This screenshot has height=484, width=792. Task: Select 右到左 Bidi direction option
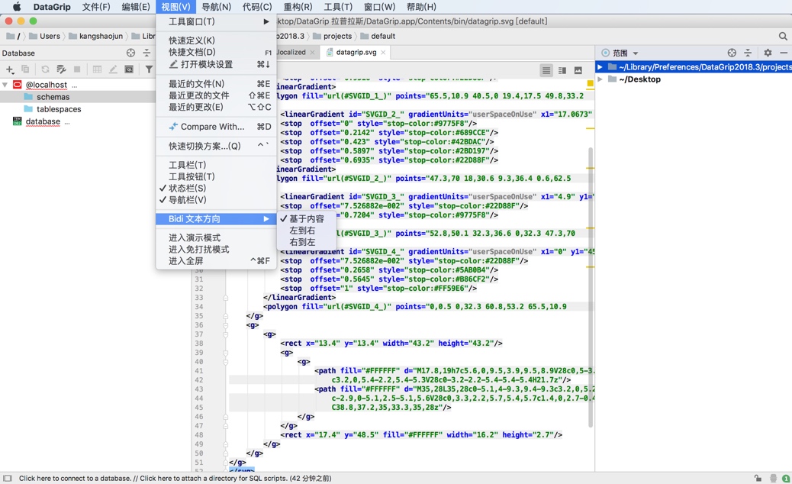pos(307,242)
